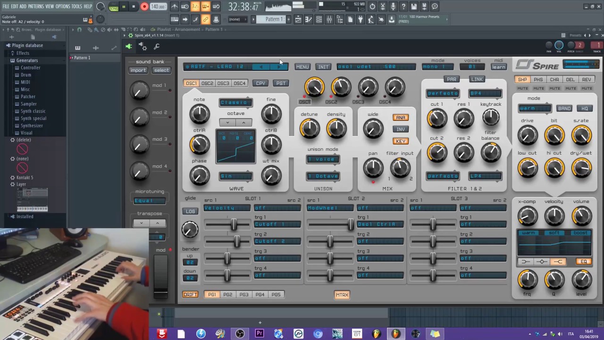Open the OPTIONS menu
The height and width of the screenshot is (340, 604).
pos(62,6)
